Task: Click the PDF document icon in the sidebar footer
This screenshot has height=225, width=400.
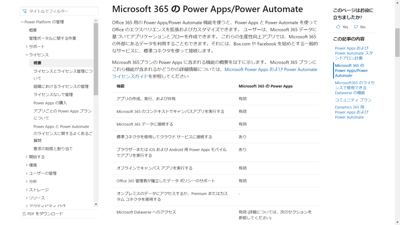Action: 24,214
